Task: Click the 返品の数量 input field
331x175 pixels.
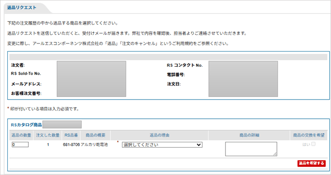Action: pyautogui.click(x=20, y=144)
